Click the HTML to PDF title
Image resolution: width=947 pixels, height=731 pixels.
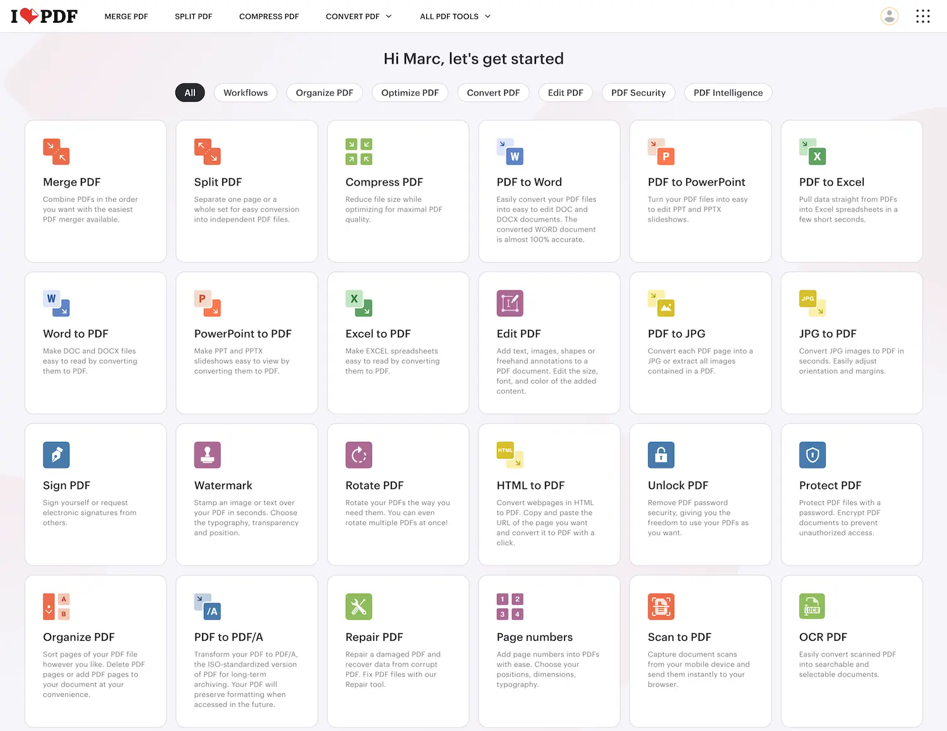530,485
